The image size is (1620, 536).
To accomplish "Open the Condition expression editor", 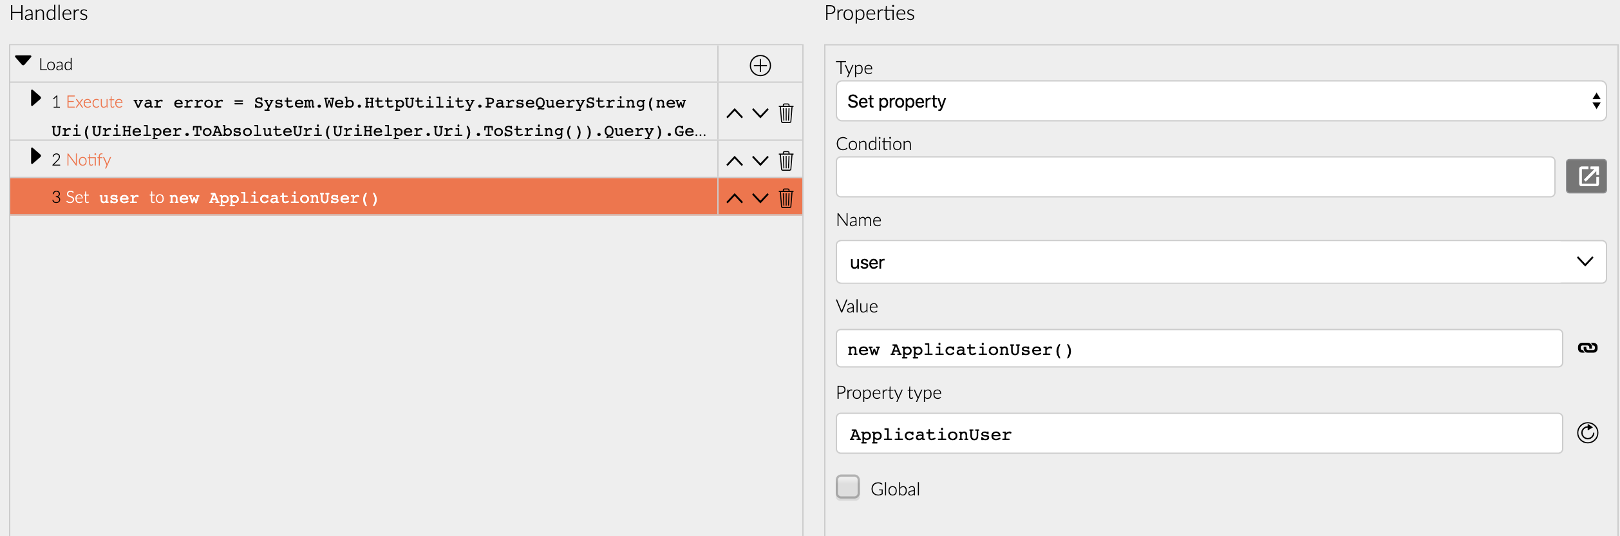I will [x=1587, y=177].
